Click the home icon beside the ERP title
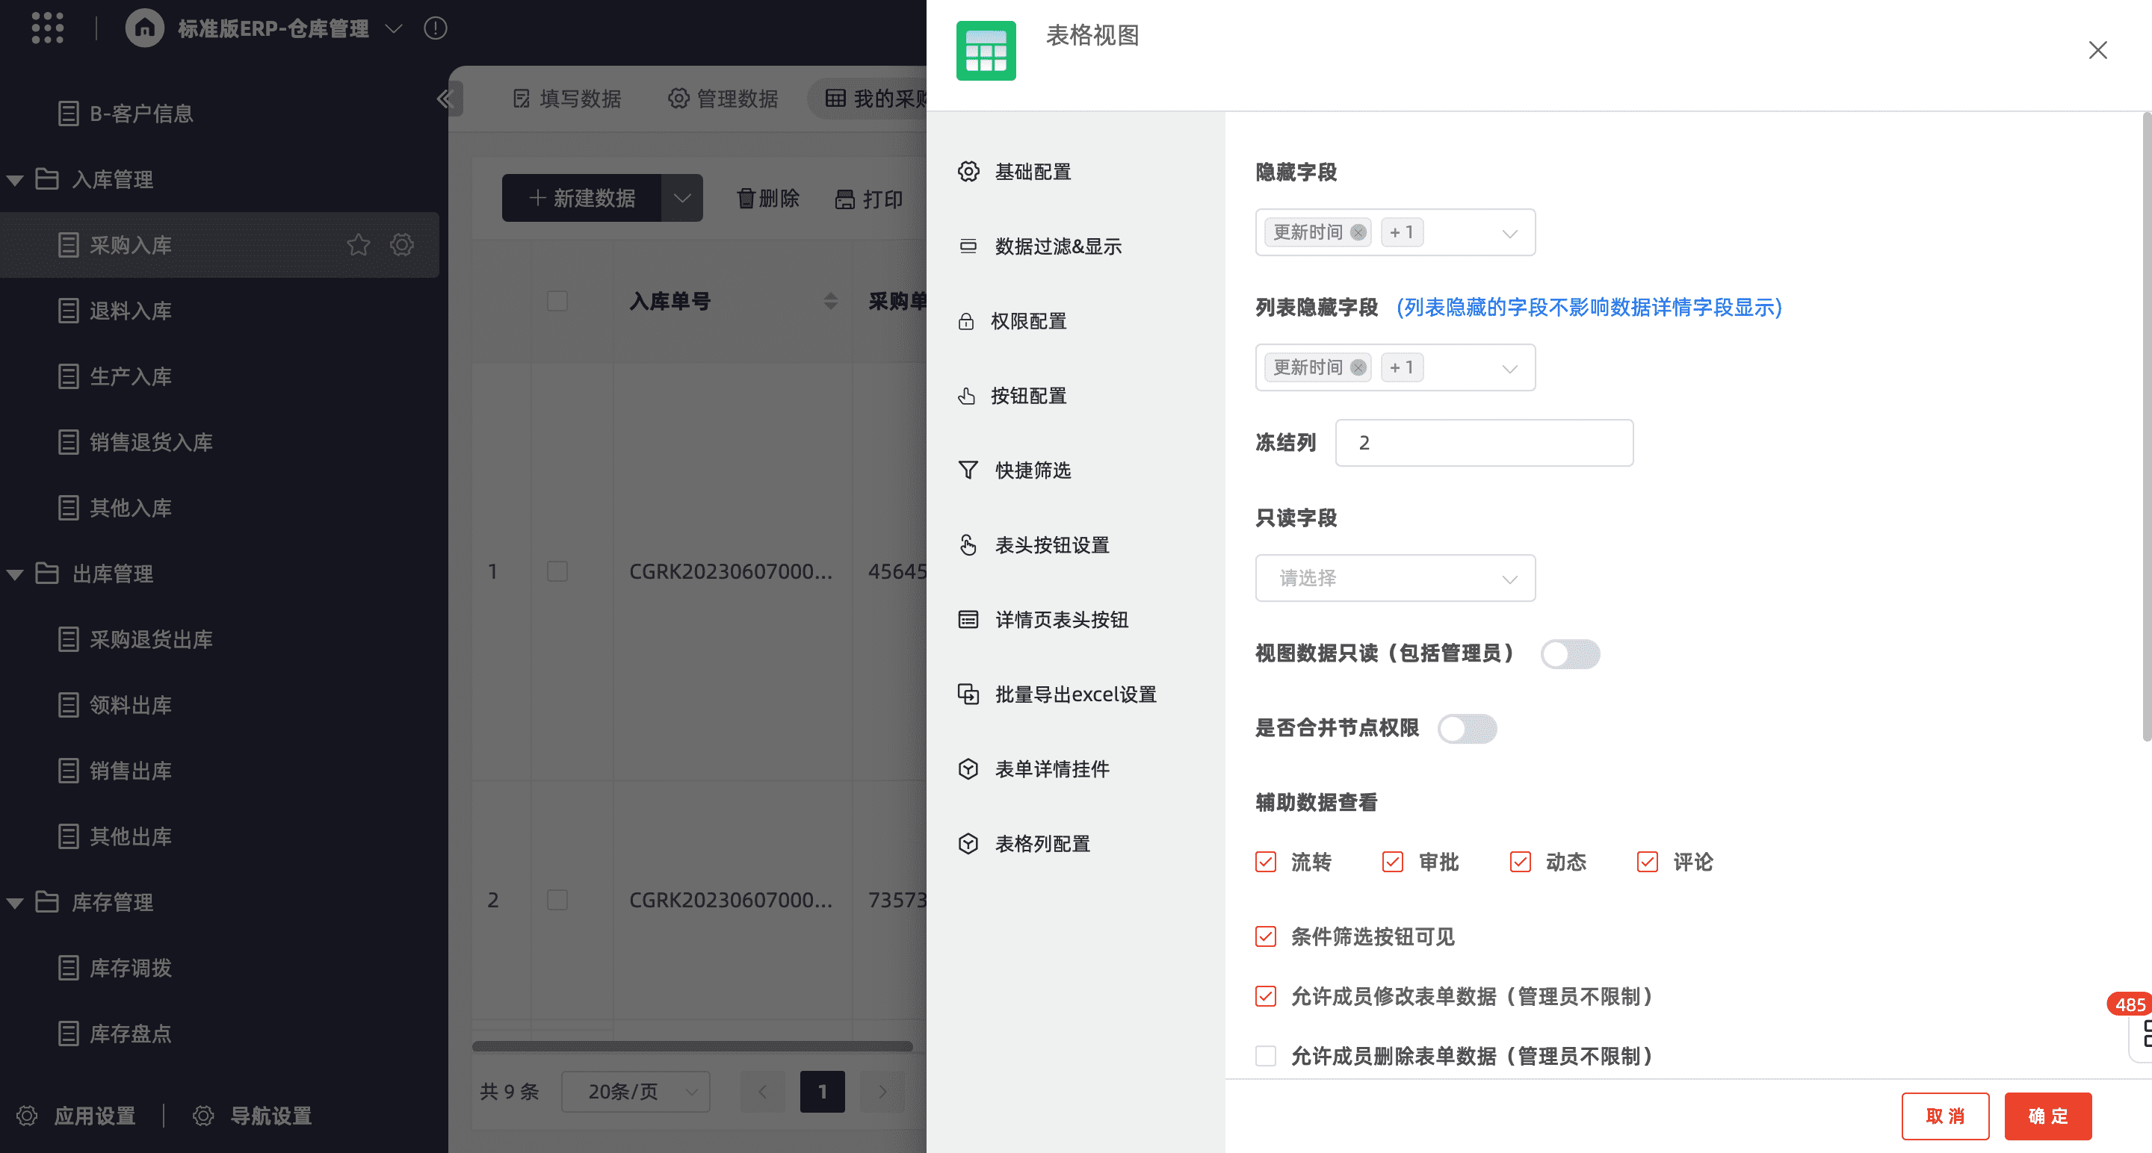The width and height of the screenshot is (2152, 1153). pos(144,28)
